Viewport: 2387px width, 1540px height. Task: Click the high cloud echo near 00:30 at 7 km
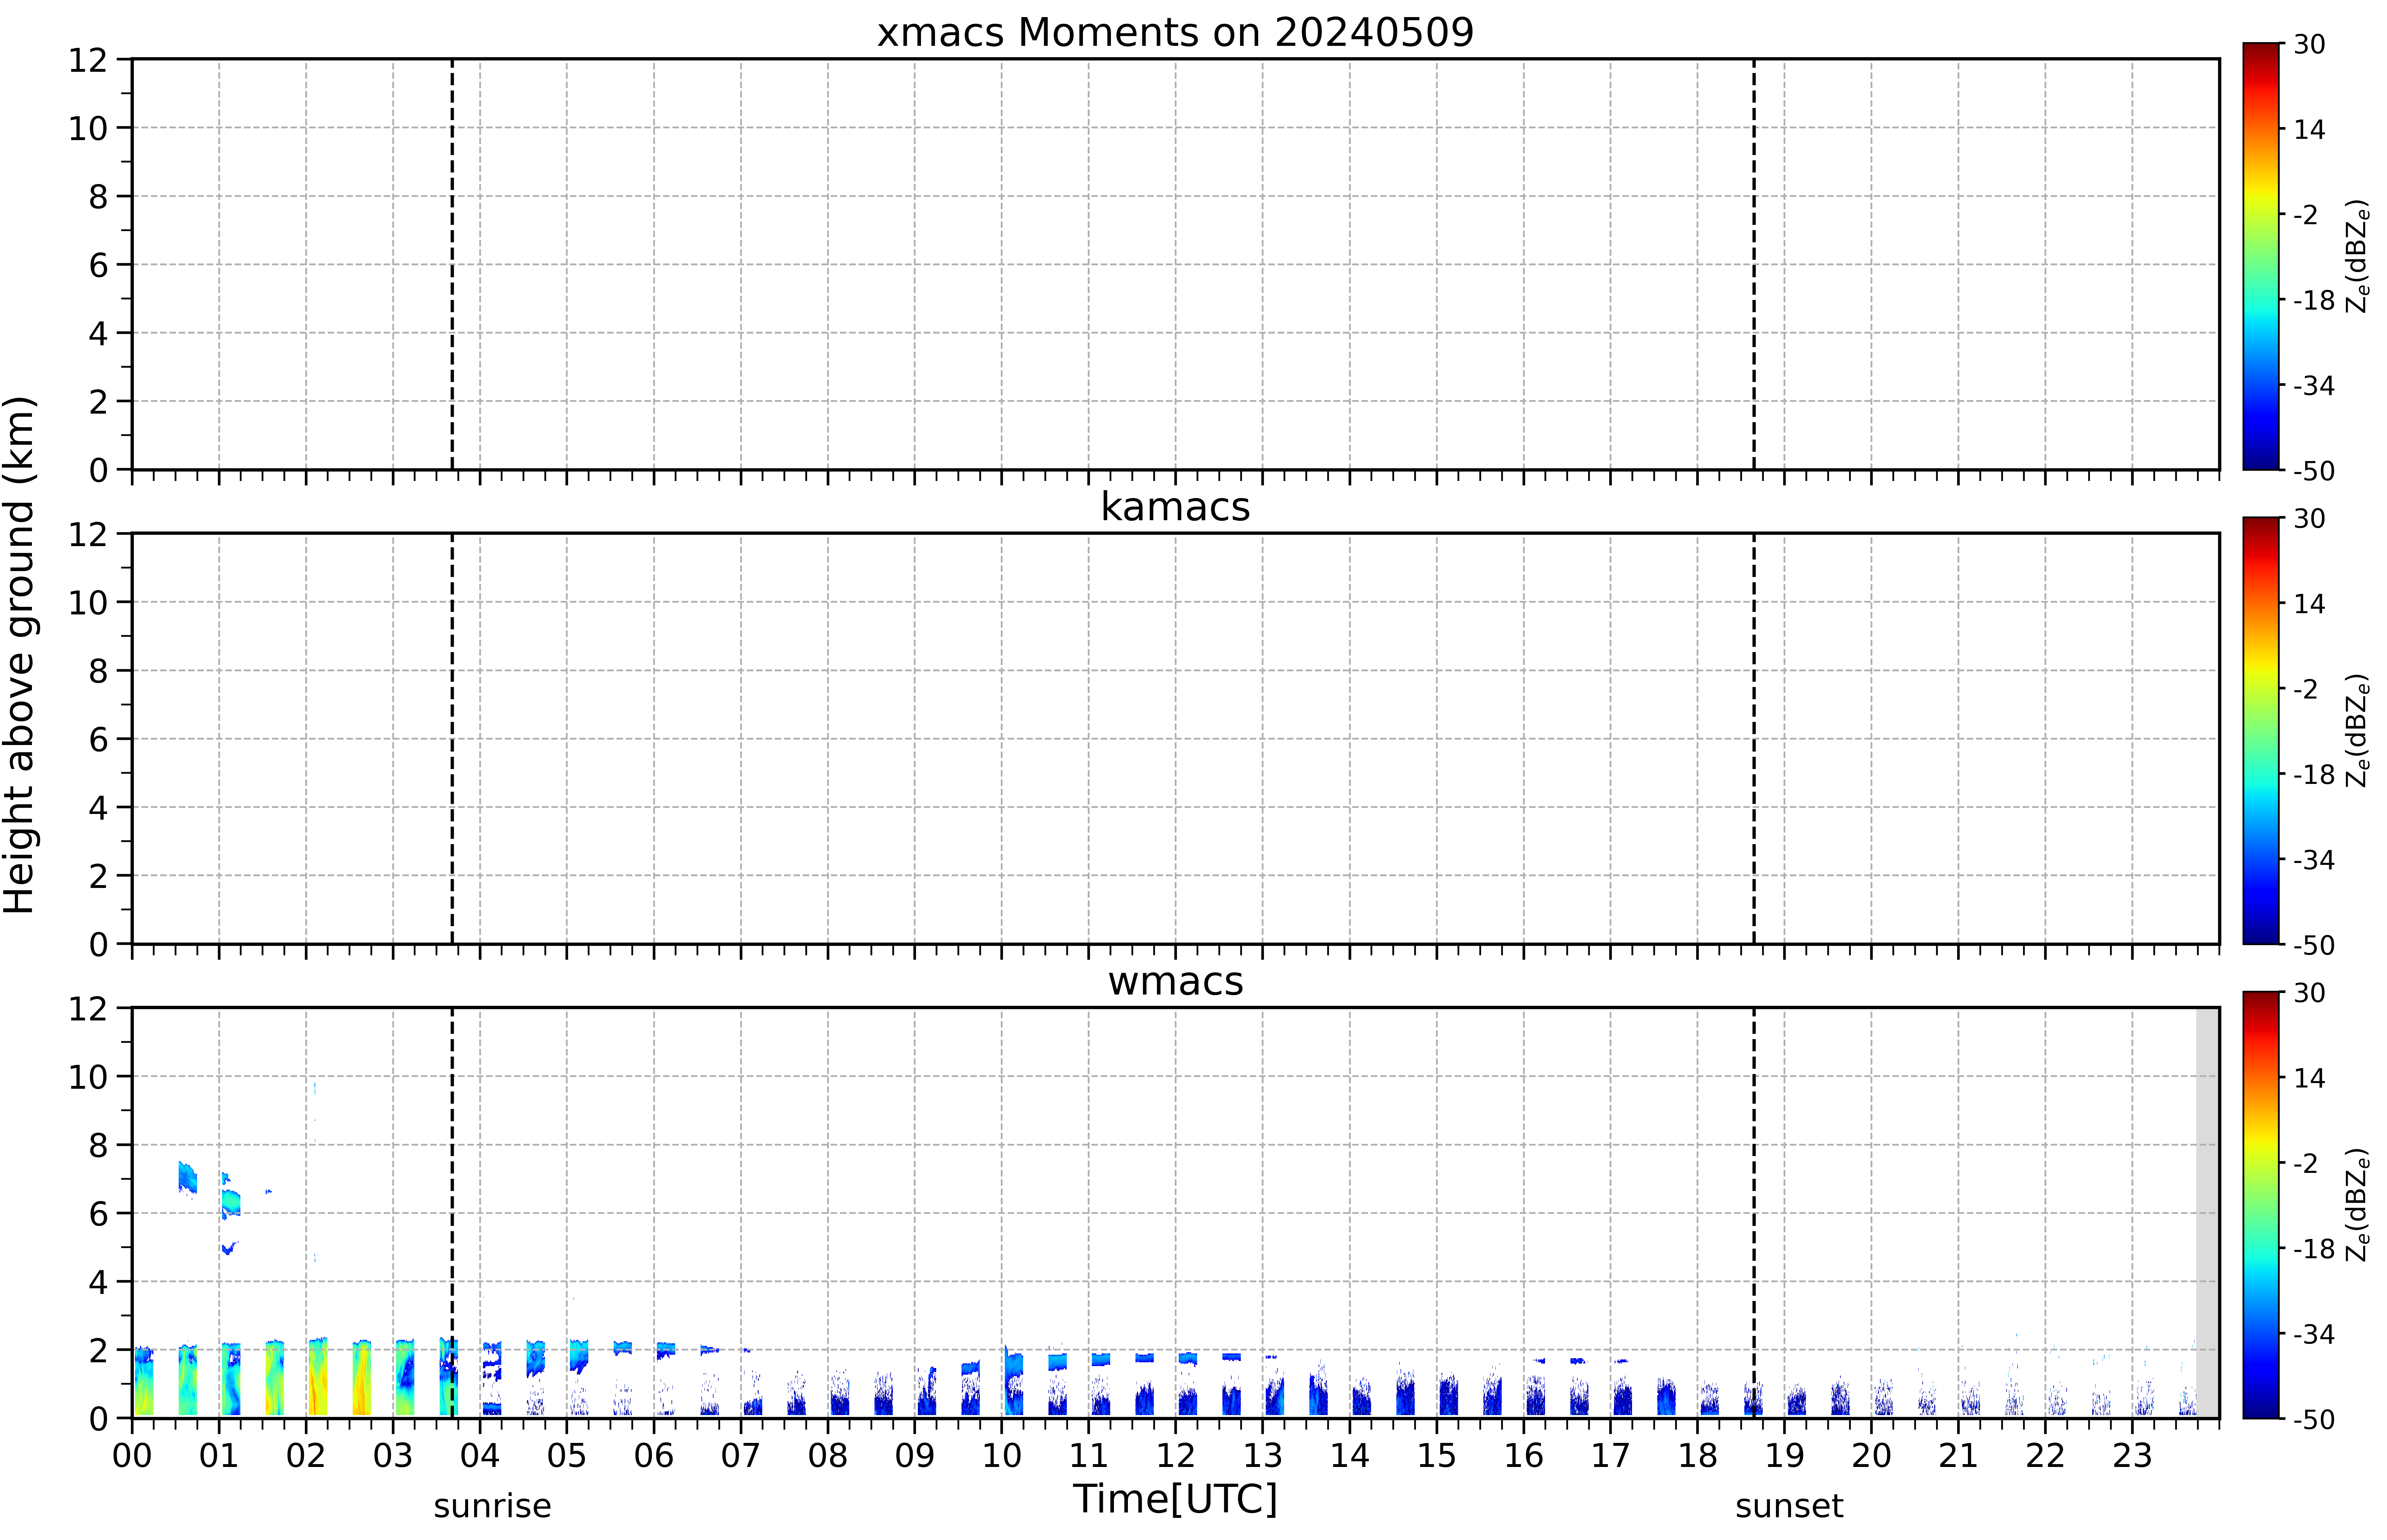(x=188, y=1178)
